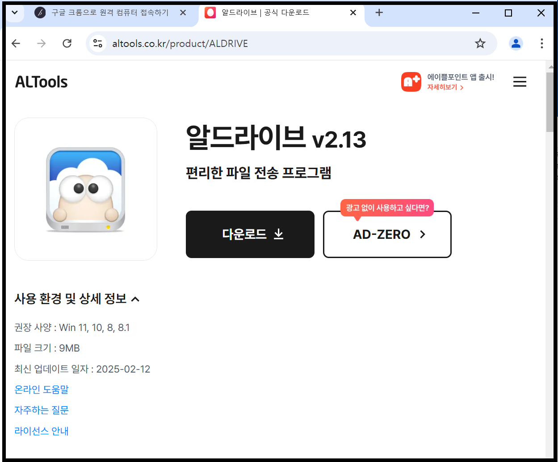Image resolution: width=558 pixels, height=462 pixels.
Task: Go back with the browser back arrow
Action: (16, 43)
